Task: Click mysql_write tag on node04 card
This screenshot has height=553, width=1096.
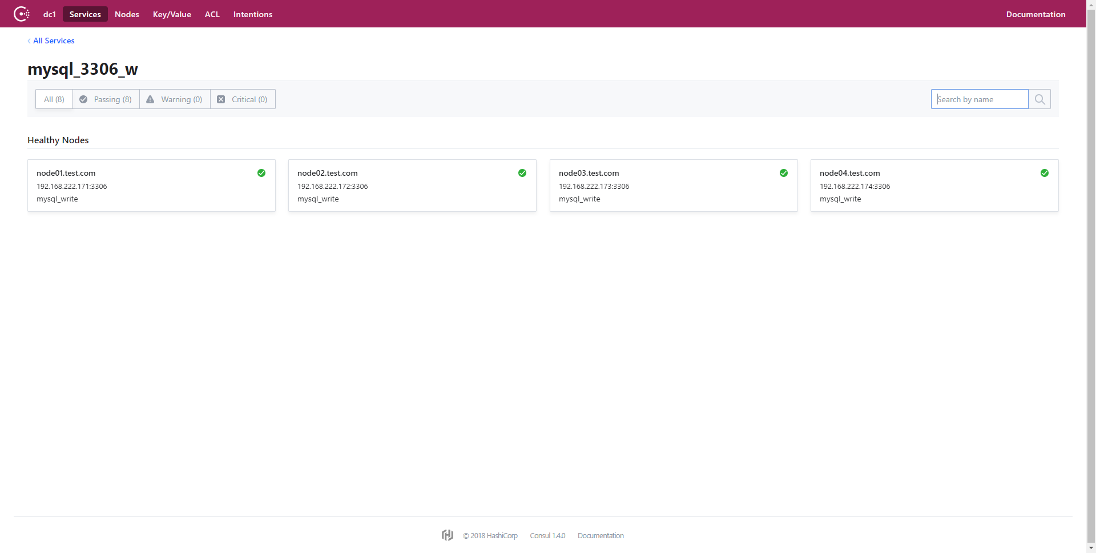Action: (840, 199)
